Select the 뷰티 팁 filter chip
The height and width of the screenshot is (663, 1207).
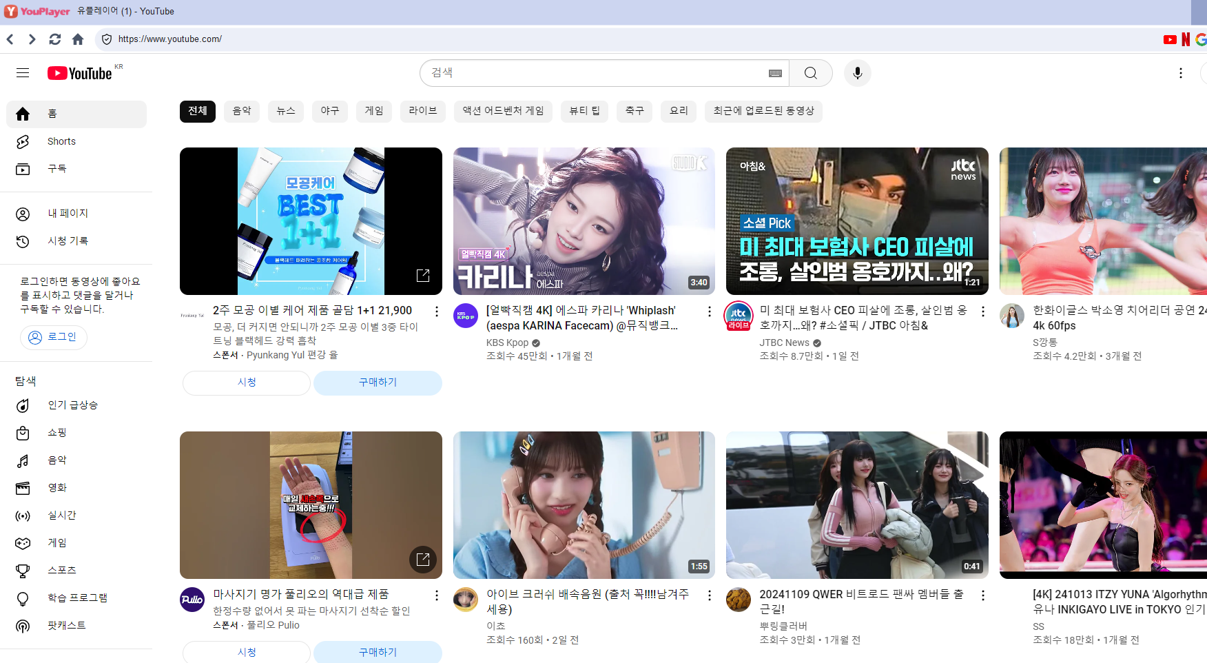584,111
